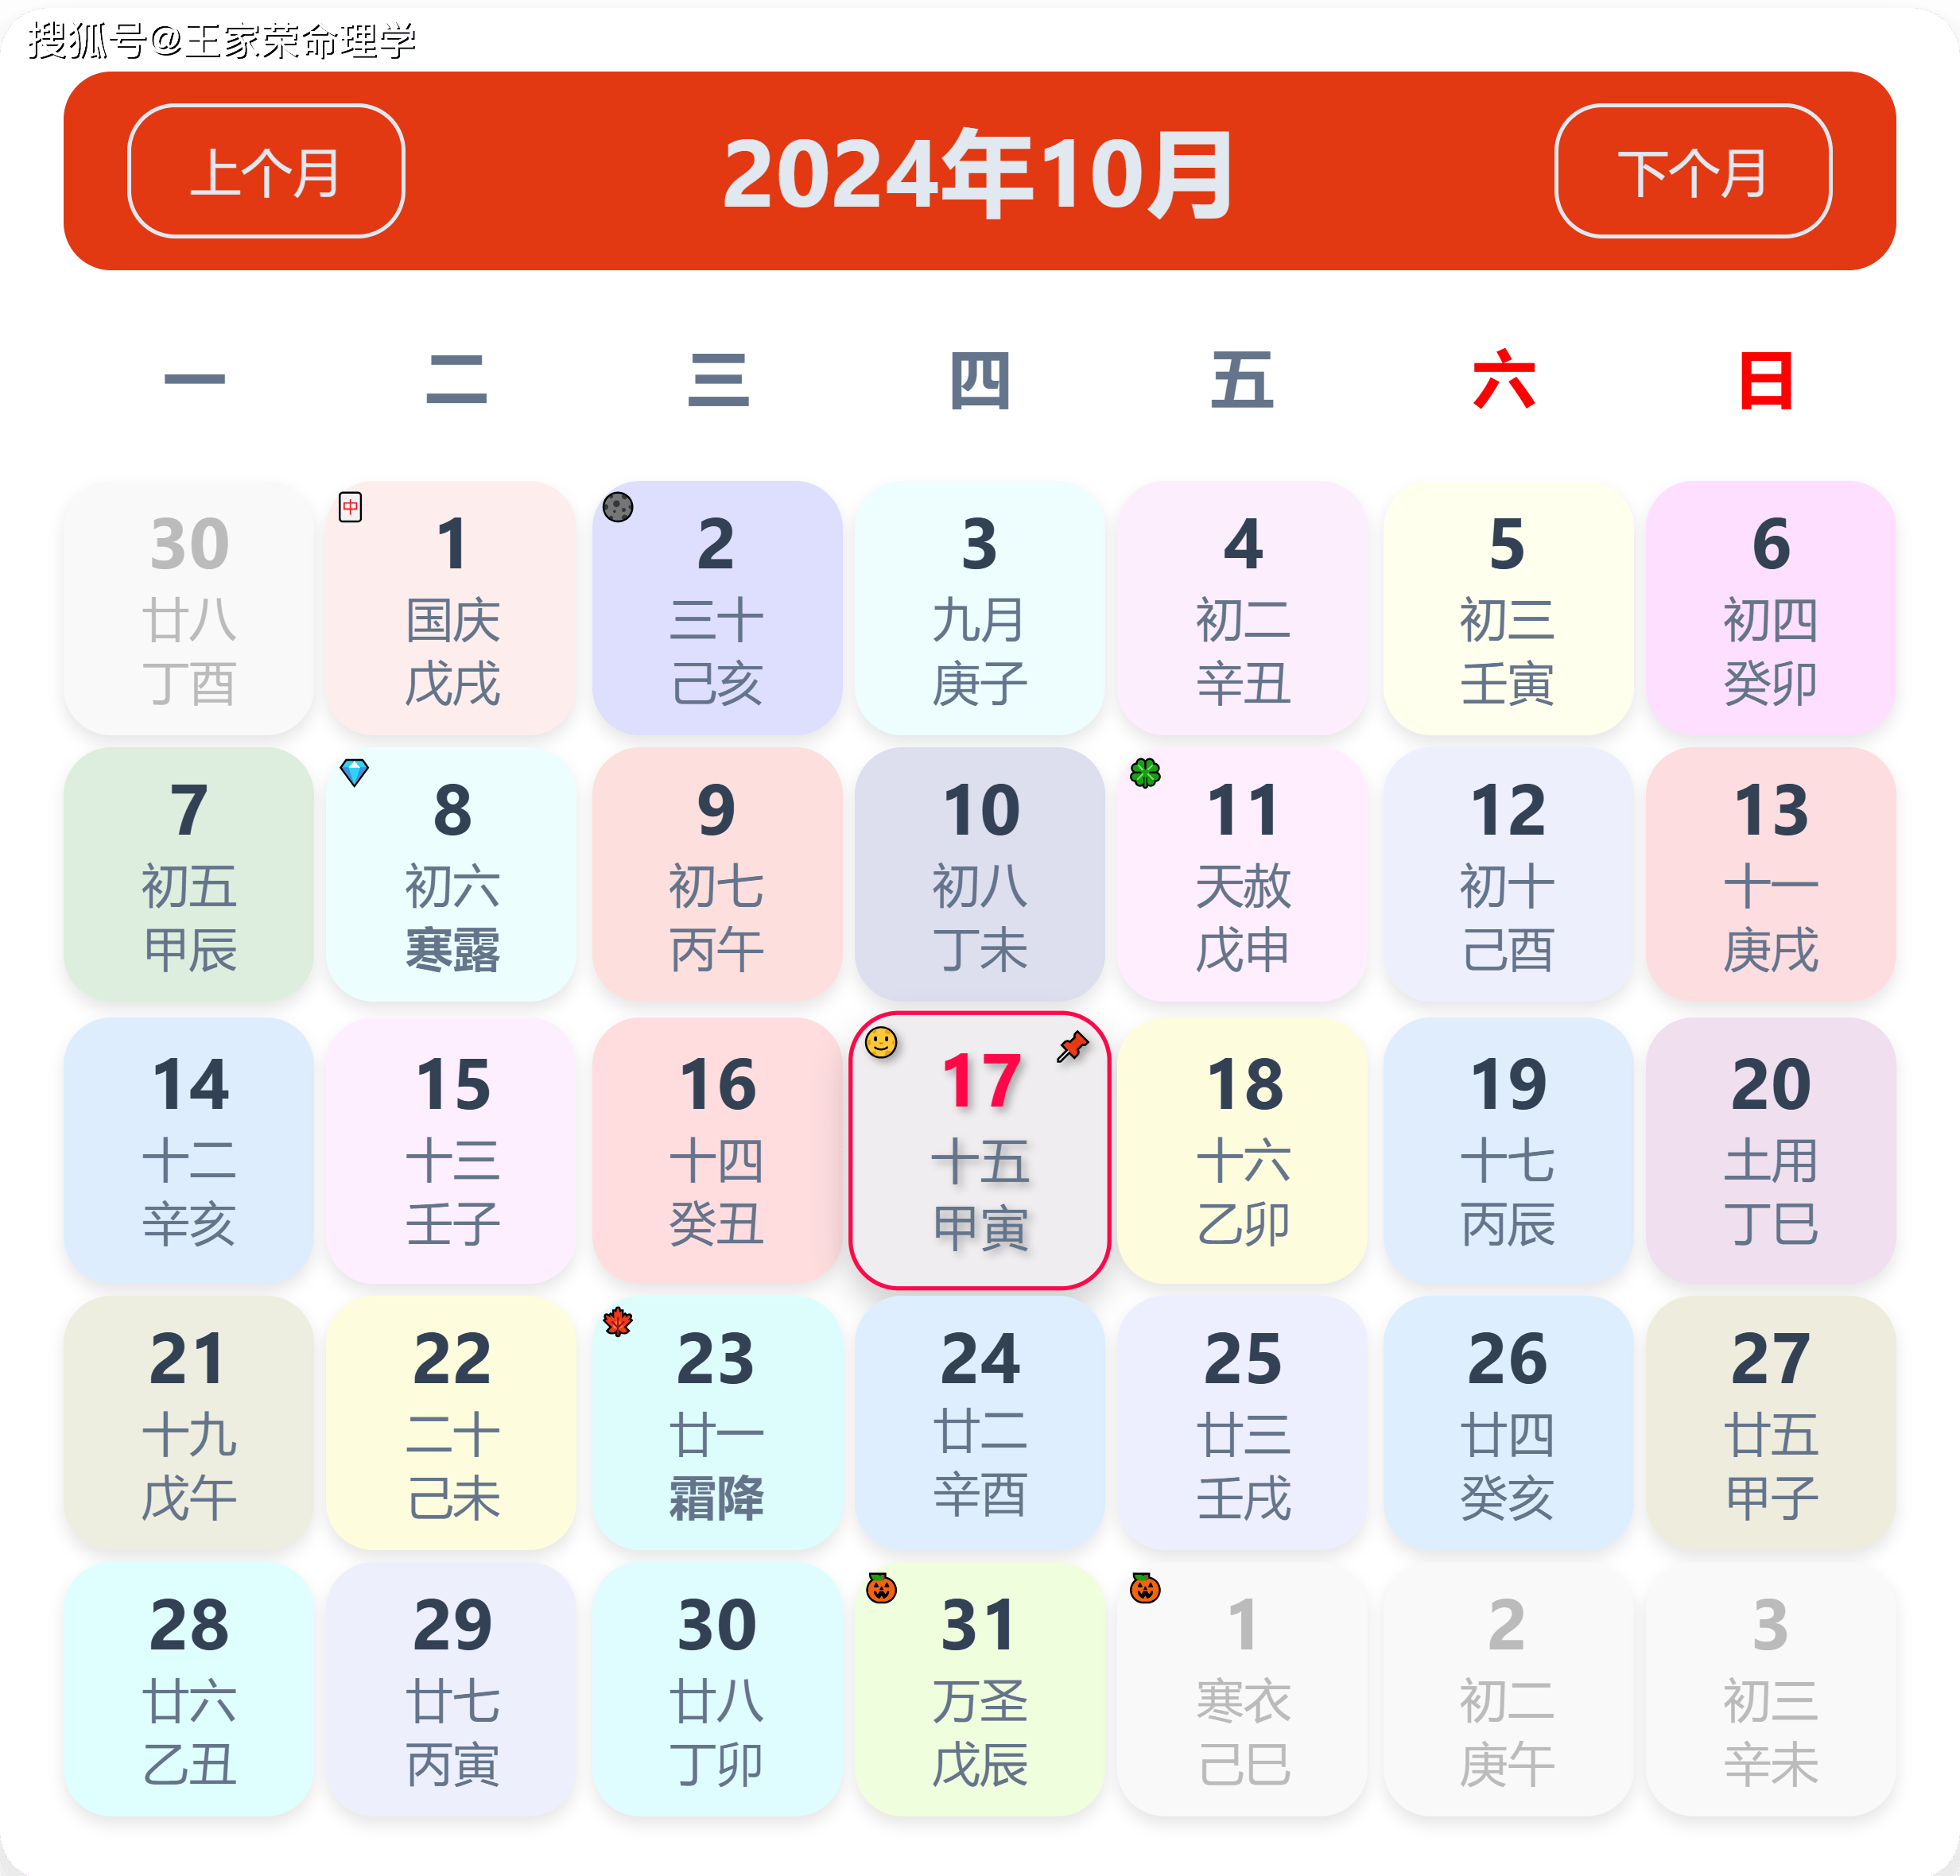The width and height of the screenshot is (1960, 1876).
Task: Click the smiley face icon on October 17
Action: pos(881,1042)
